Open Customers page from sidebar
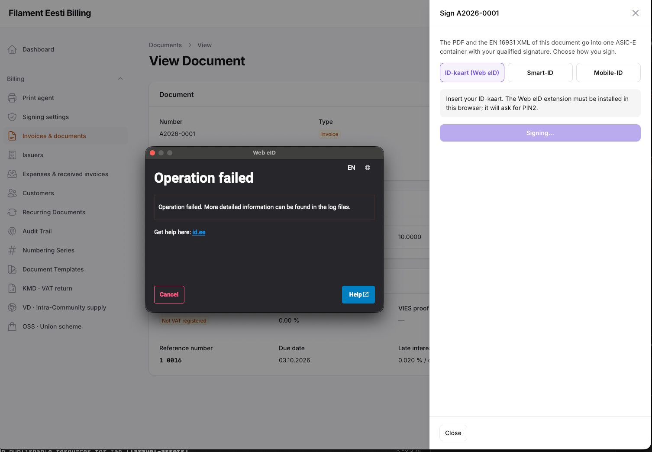 point(66,193)
